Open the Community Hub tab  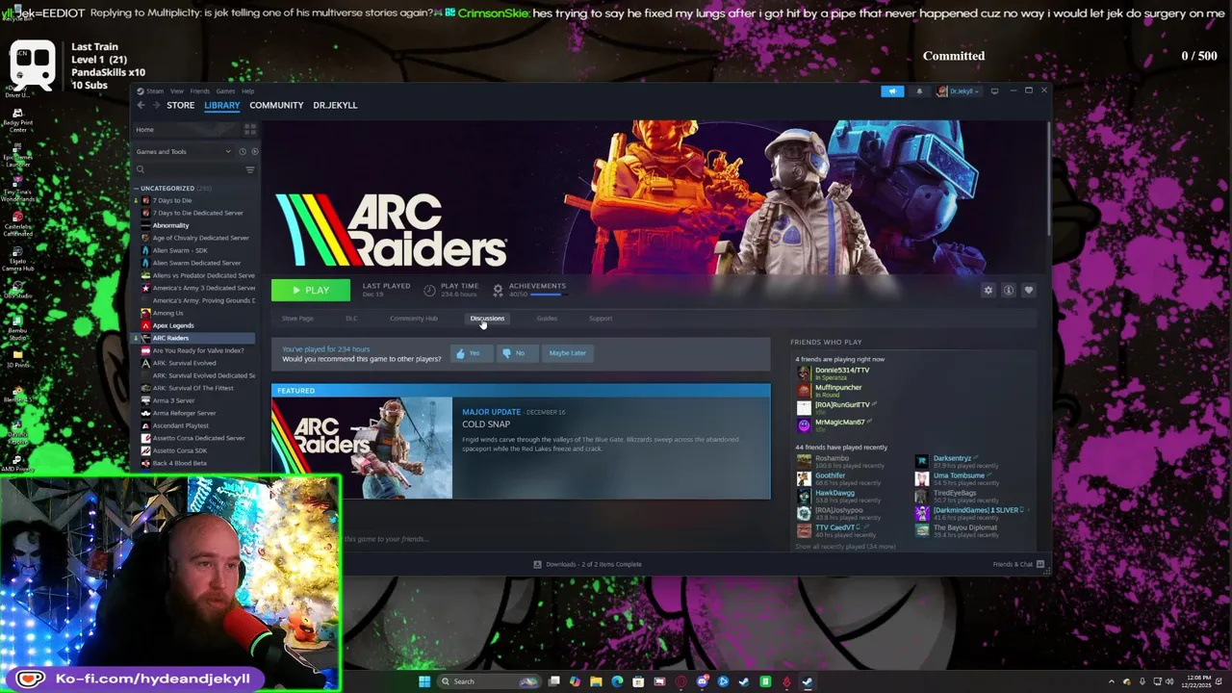[x=414, y=319]
